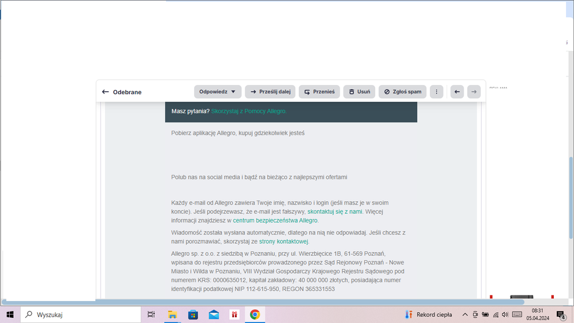The height and width of the screenshot is (323, 574).
Task: Forward email with Prześlij dalej
Action: pyautogui.click(x=270, y=91)
